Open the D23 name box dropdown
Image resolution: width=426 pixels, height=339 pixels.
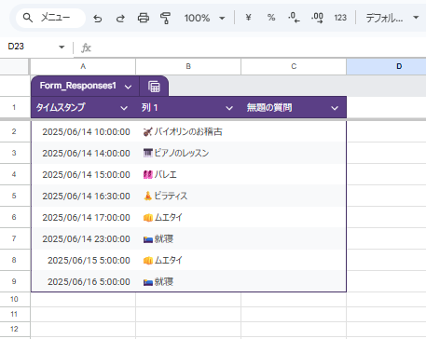coord(62,47)
